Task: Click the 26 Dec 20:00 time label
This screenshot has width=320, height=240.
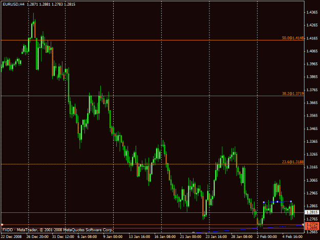Action: click(x=37, y=236)
